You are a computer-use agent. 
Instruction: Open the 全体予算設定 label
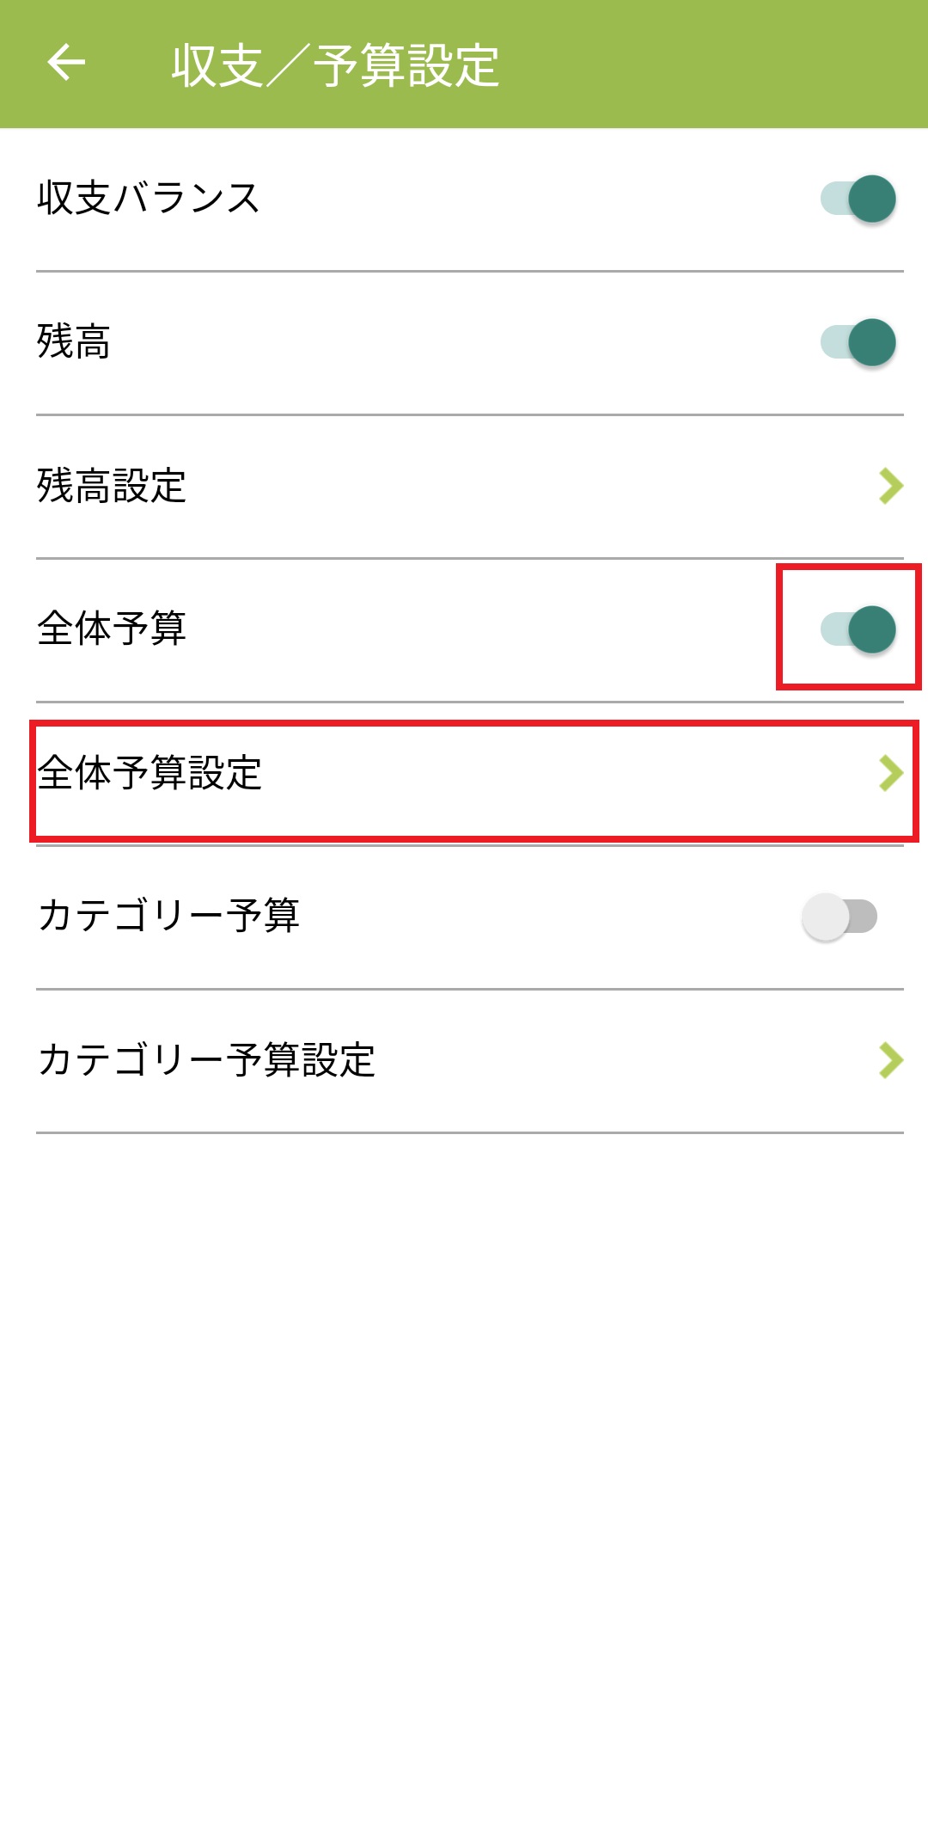150,773
